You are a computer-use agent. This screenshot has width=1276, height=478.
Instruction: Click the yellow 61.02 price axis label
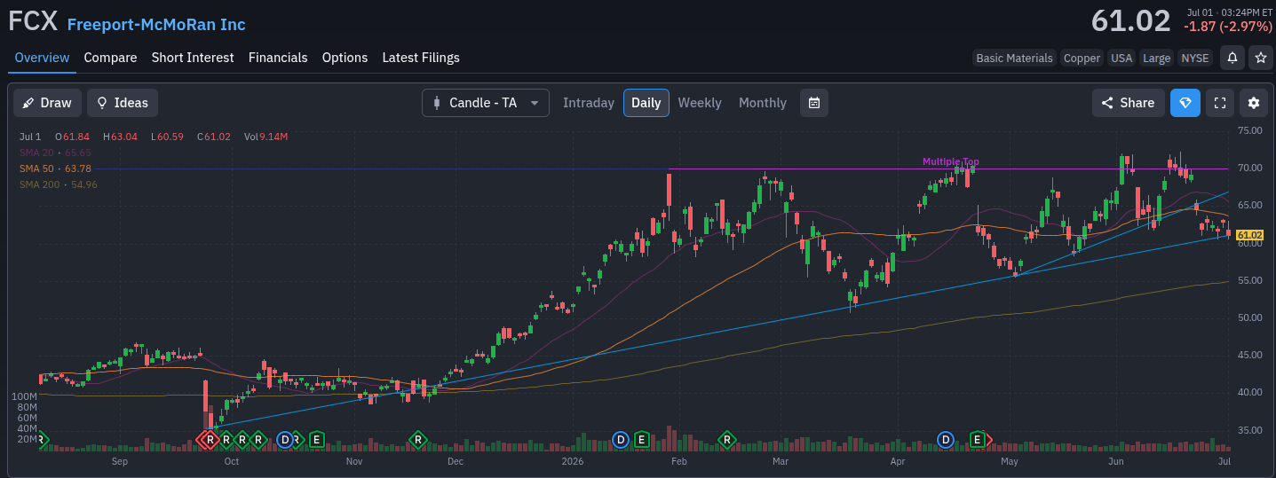click(x=1249, y=234)
